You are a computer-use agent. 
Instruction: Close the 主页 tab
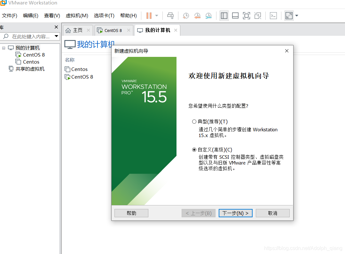[x=89, y=30]
